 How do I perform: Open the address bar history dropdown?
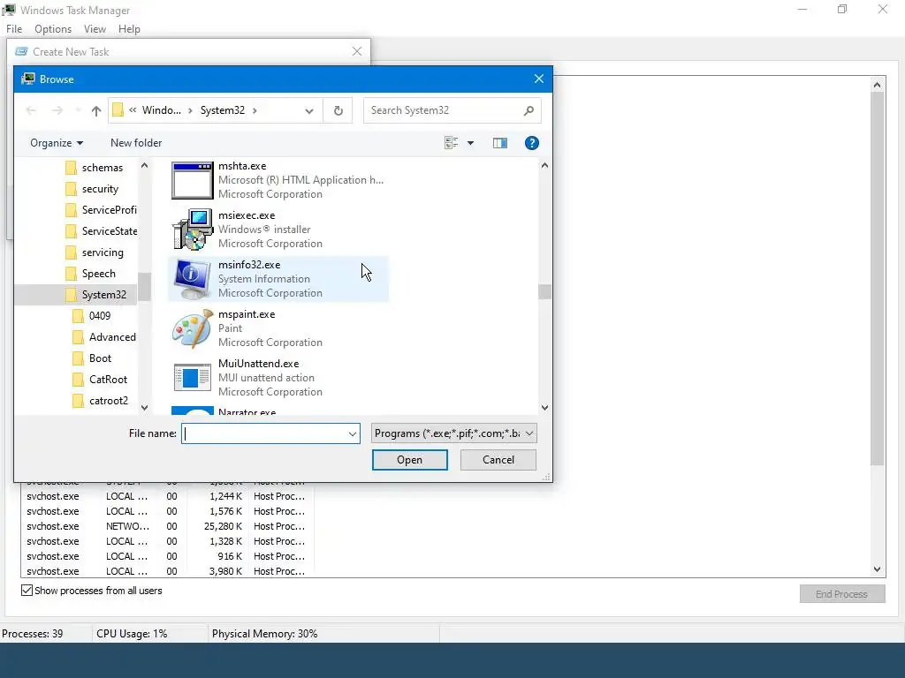[x=309, y=110]
